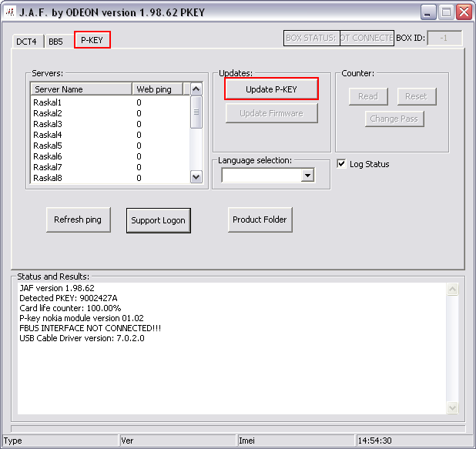Sort by Server Name column header
476x449 pixels.
tap(82, 89)
